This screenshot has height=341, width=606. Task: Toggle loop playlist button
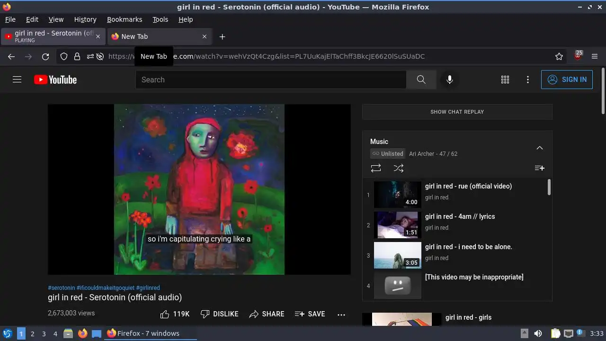click(376, 168)
